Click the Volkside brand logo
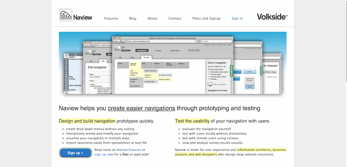This screenshot has width=347, height=167. pyautogui.click(x=272, y=17)
